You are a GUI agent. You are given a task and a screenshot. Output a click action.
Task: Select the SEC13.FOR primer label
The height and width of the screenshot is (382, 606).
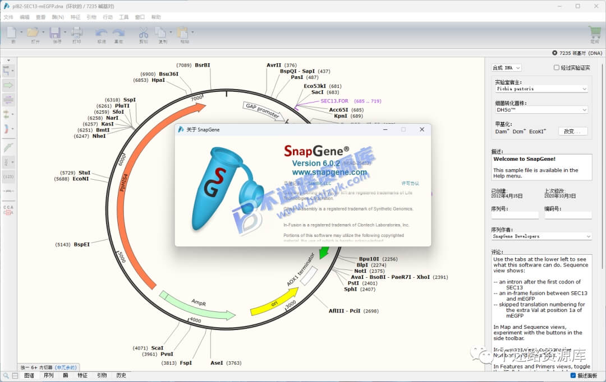click(334, 101)
